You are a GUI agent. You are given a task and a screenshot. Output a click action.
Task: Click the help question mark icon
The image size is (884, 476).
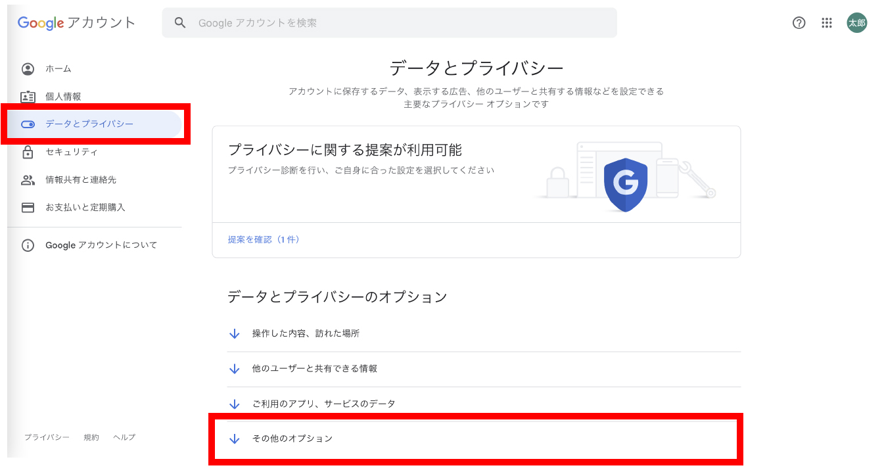(x=799, y=23)
